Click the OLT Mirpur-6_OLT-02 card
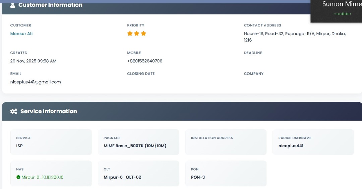 (138, 174)
